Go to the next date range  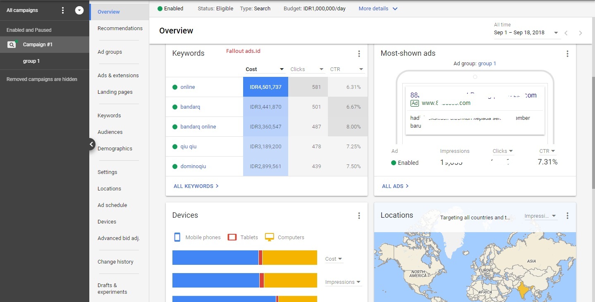[581, 33]
